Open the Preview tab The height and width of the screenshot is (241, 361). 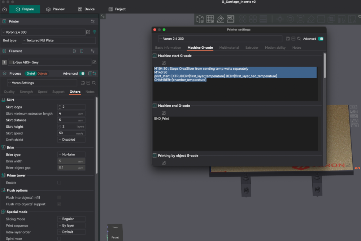click(x=56, y=9)
